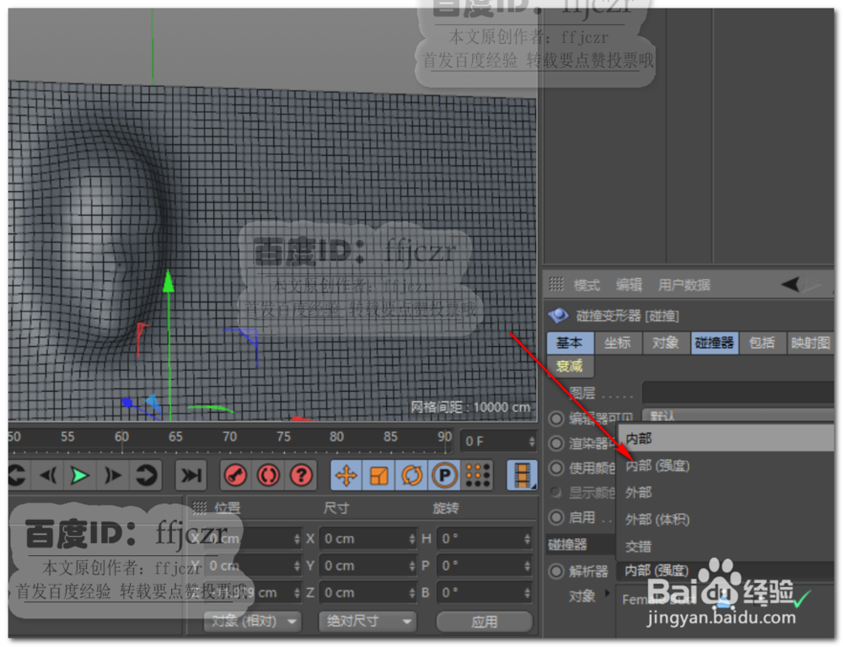Toggle the 渲染器可见 radio circle
The width and height of the screenshot is (843, 647).
[x=556, y=443]
